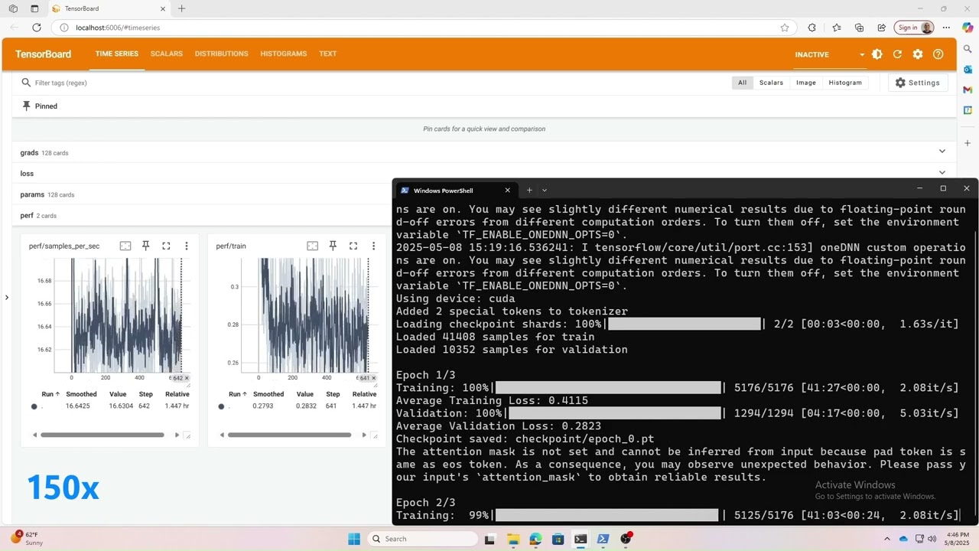Switch to the DISTRIBUTIONS tab
This screenshot has height=551, width=979.
click(x=221, y=54)
